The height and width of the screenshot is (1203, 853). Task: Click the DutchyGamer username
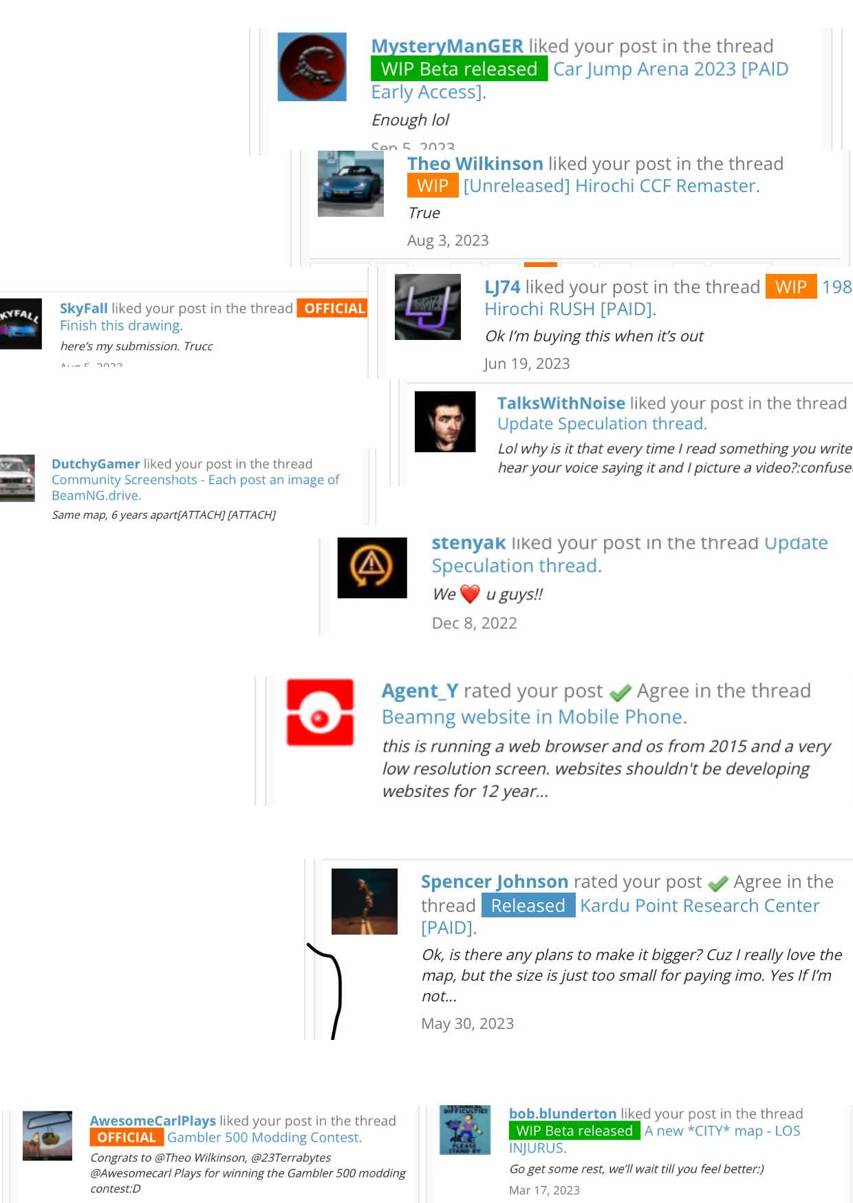tap(96, 464)
